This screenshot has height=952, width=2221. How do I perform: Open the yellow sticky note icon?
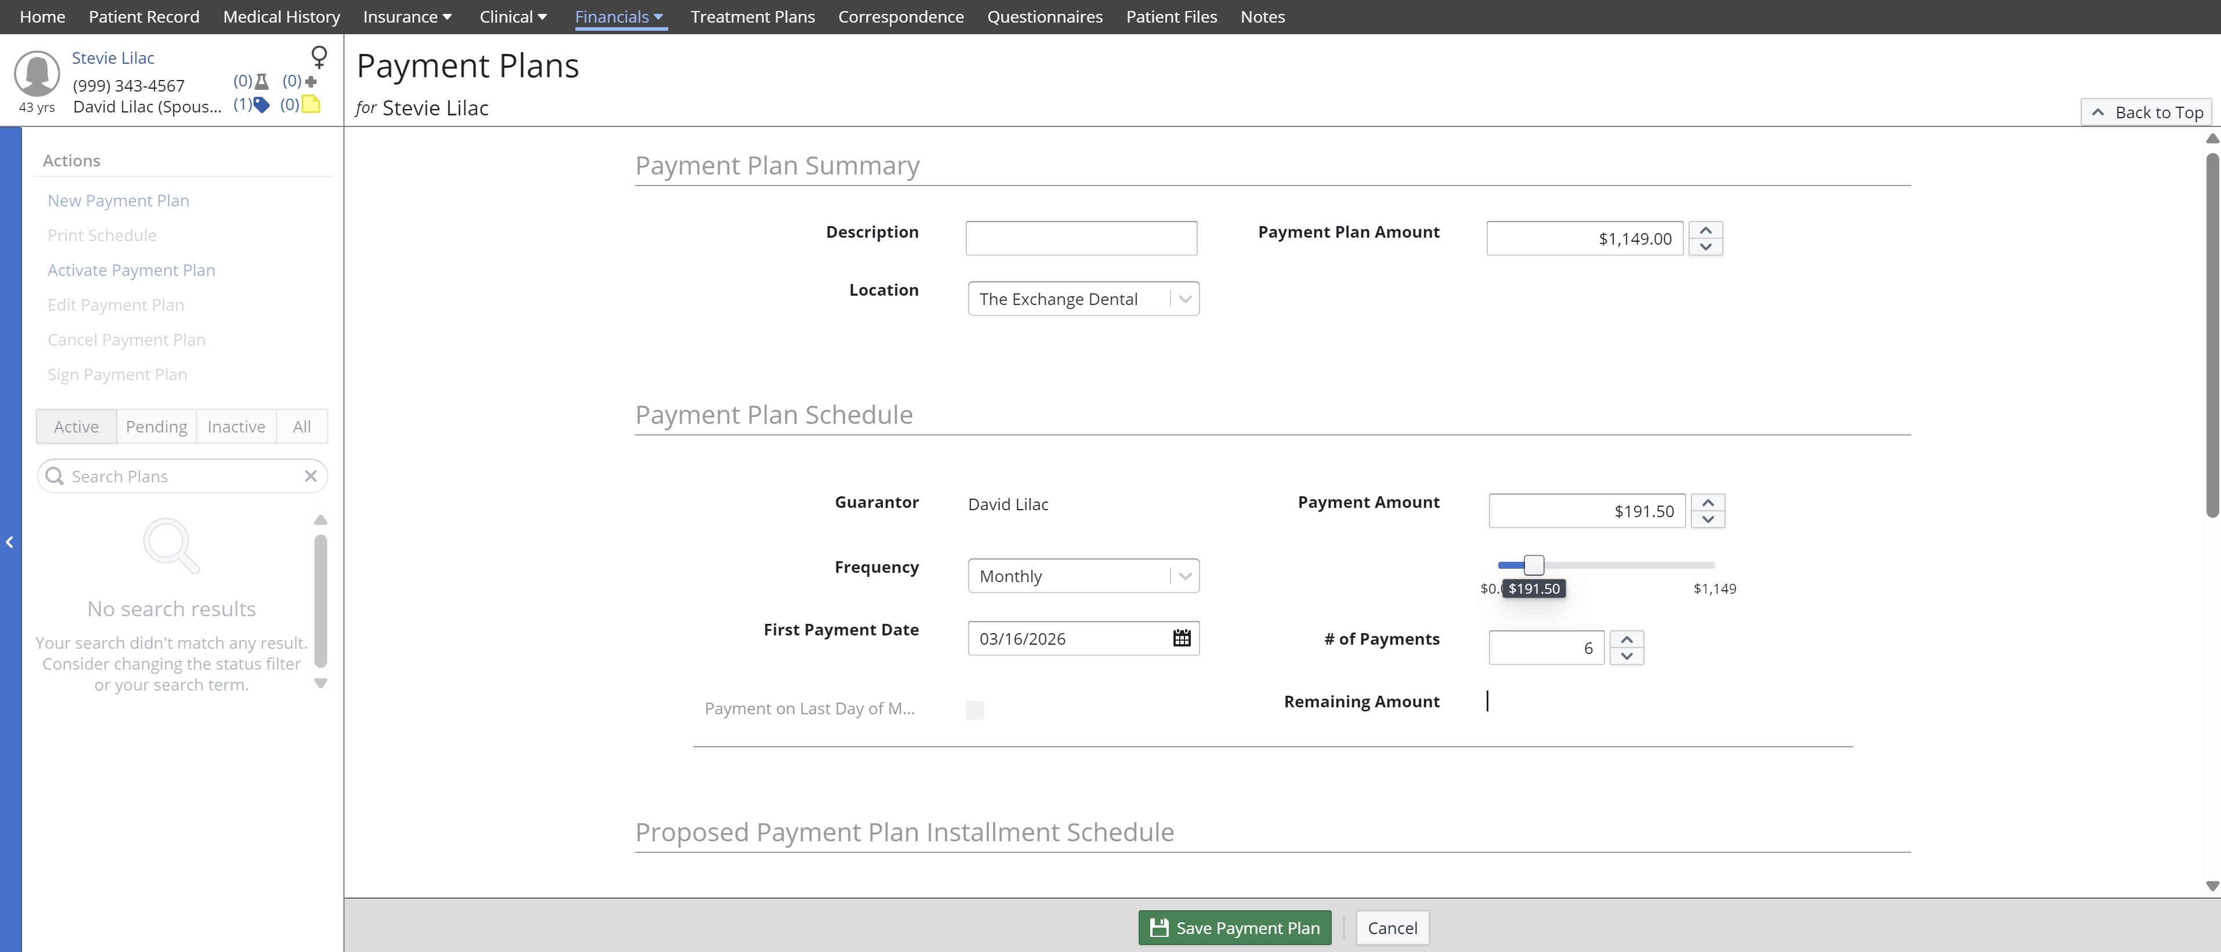(310, 105)
